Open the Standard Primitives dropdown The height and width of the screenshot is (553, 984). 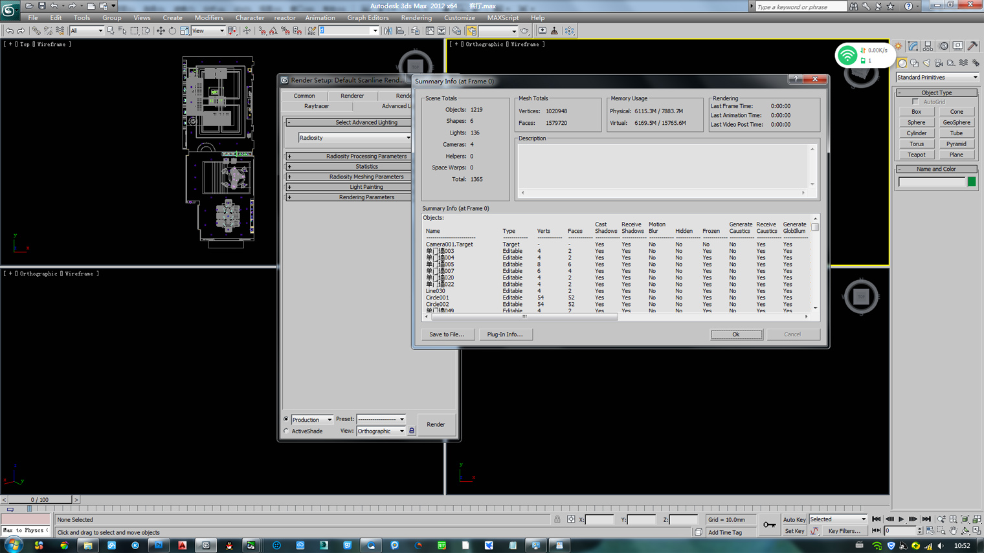[937, 78]
